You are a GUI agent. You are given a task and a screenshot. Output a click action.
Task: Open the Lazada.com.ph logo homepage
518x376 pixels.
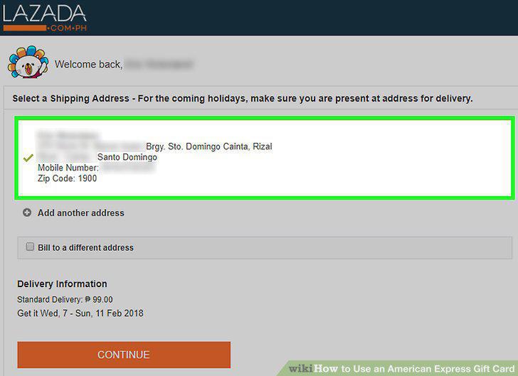(45, 18)
